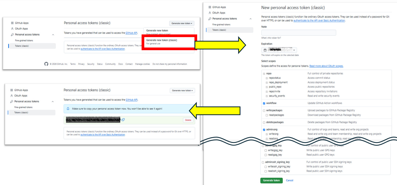Collapse Personal access tokens chevron in the token-created panel
The width and height of the screenshot is (397, 185).
point(53,101)
